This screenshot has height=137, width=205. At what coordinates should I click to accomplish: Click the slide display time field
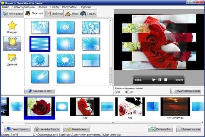pos(120,92)
